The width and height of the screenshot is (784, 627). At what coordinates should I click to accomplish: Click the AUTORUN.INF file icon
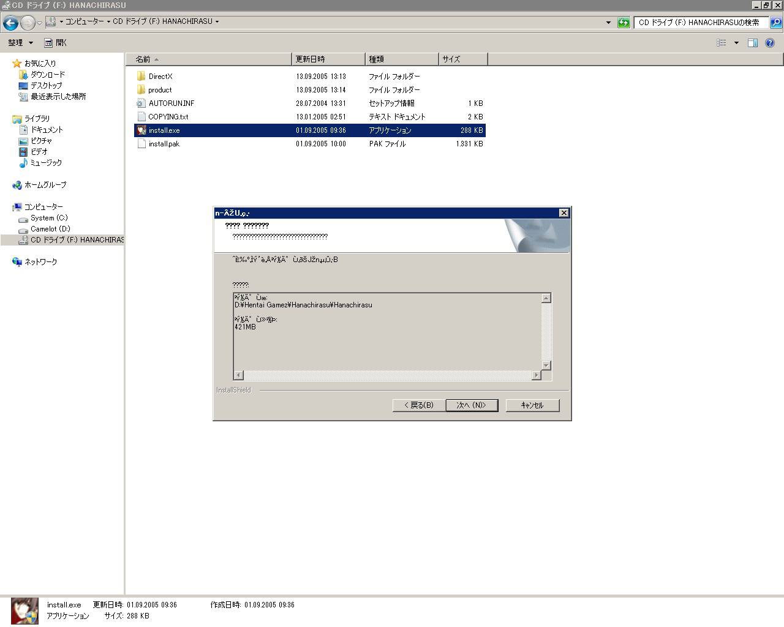pyautogui.click(x=141, y=103)
